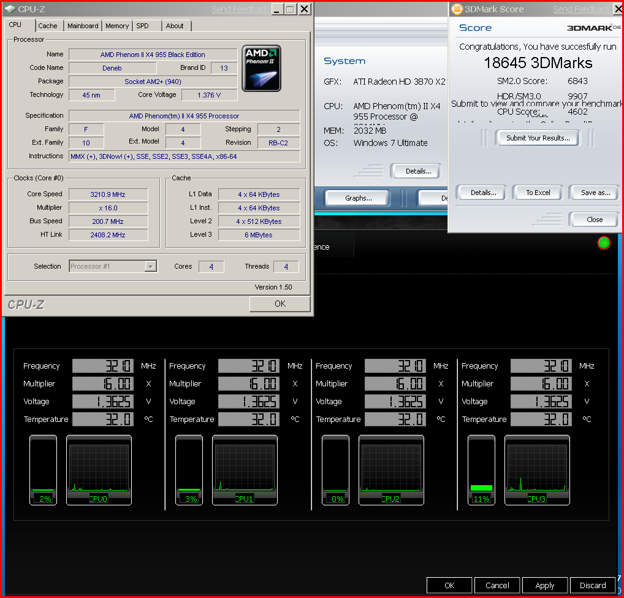Click the Core Voltage value 1.376 V
Screen dimensions: 624x598
209,95
